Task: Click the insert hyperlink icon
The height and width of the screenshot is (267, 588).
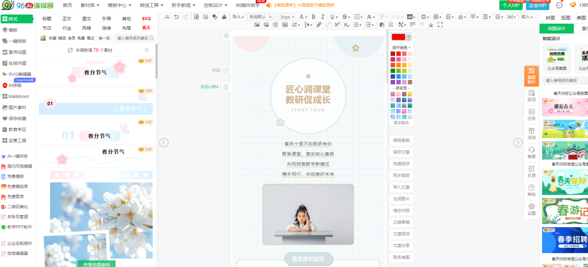Action: point(319,25)
